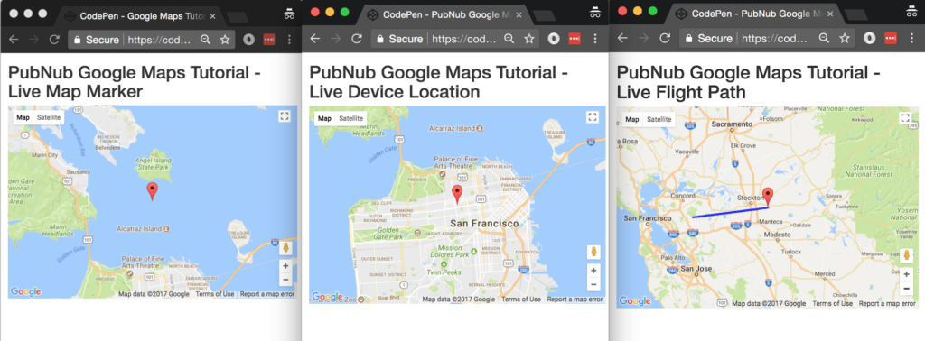Bookmark the Live Flight Path page with star
The width and height of the screenshot is (925, 341).
tap(845, 38)
